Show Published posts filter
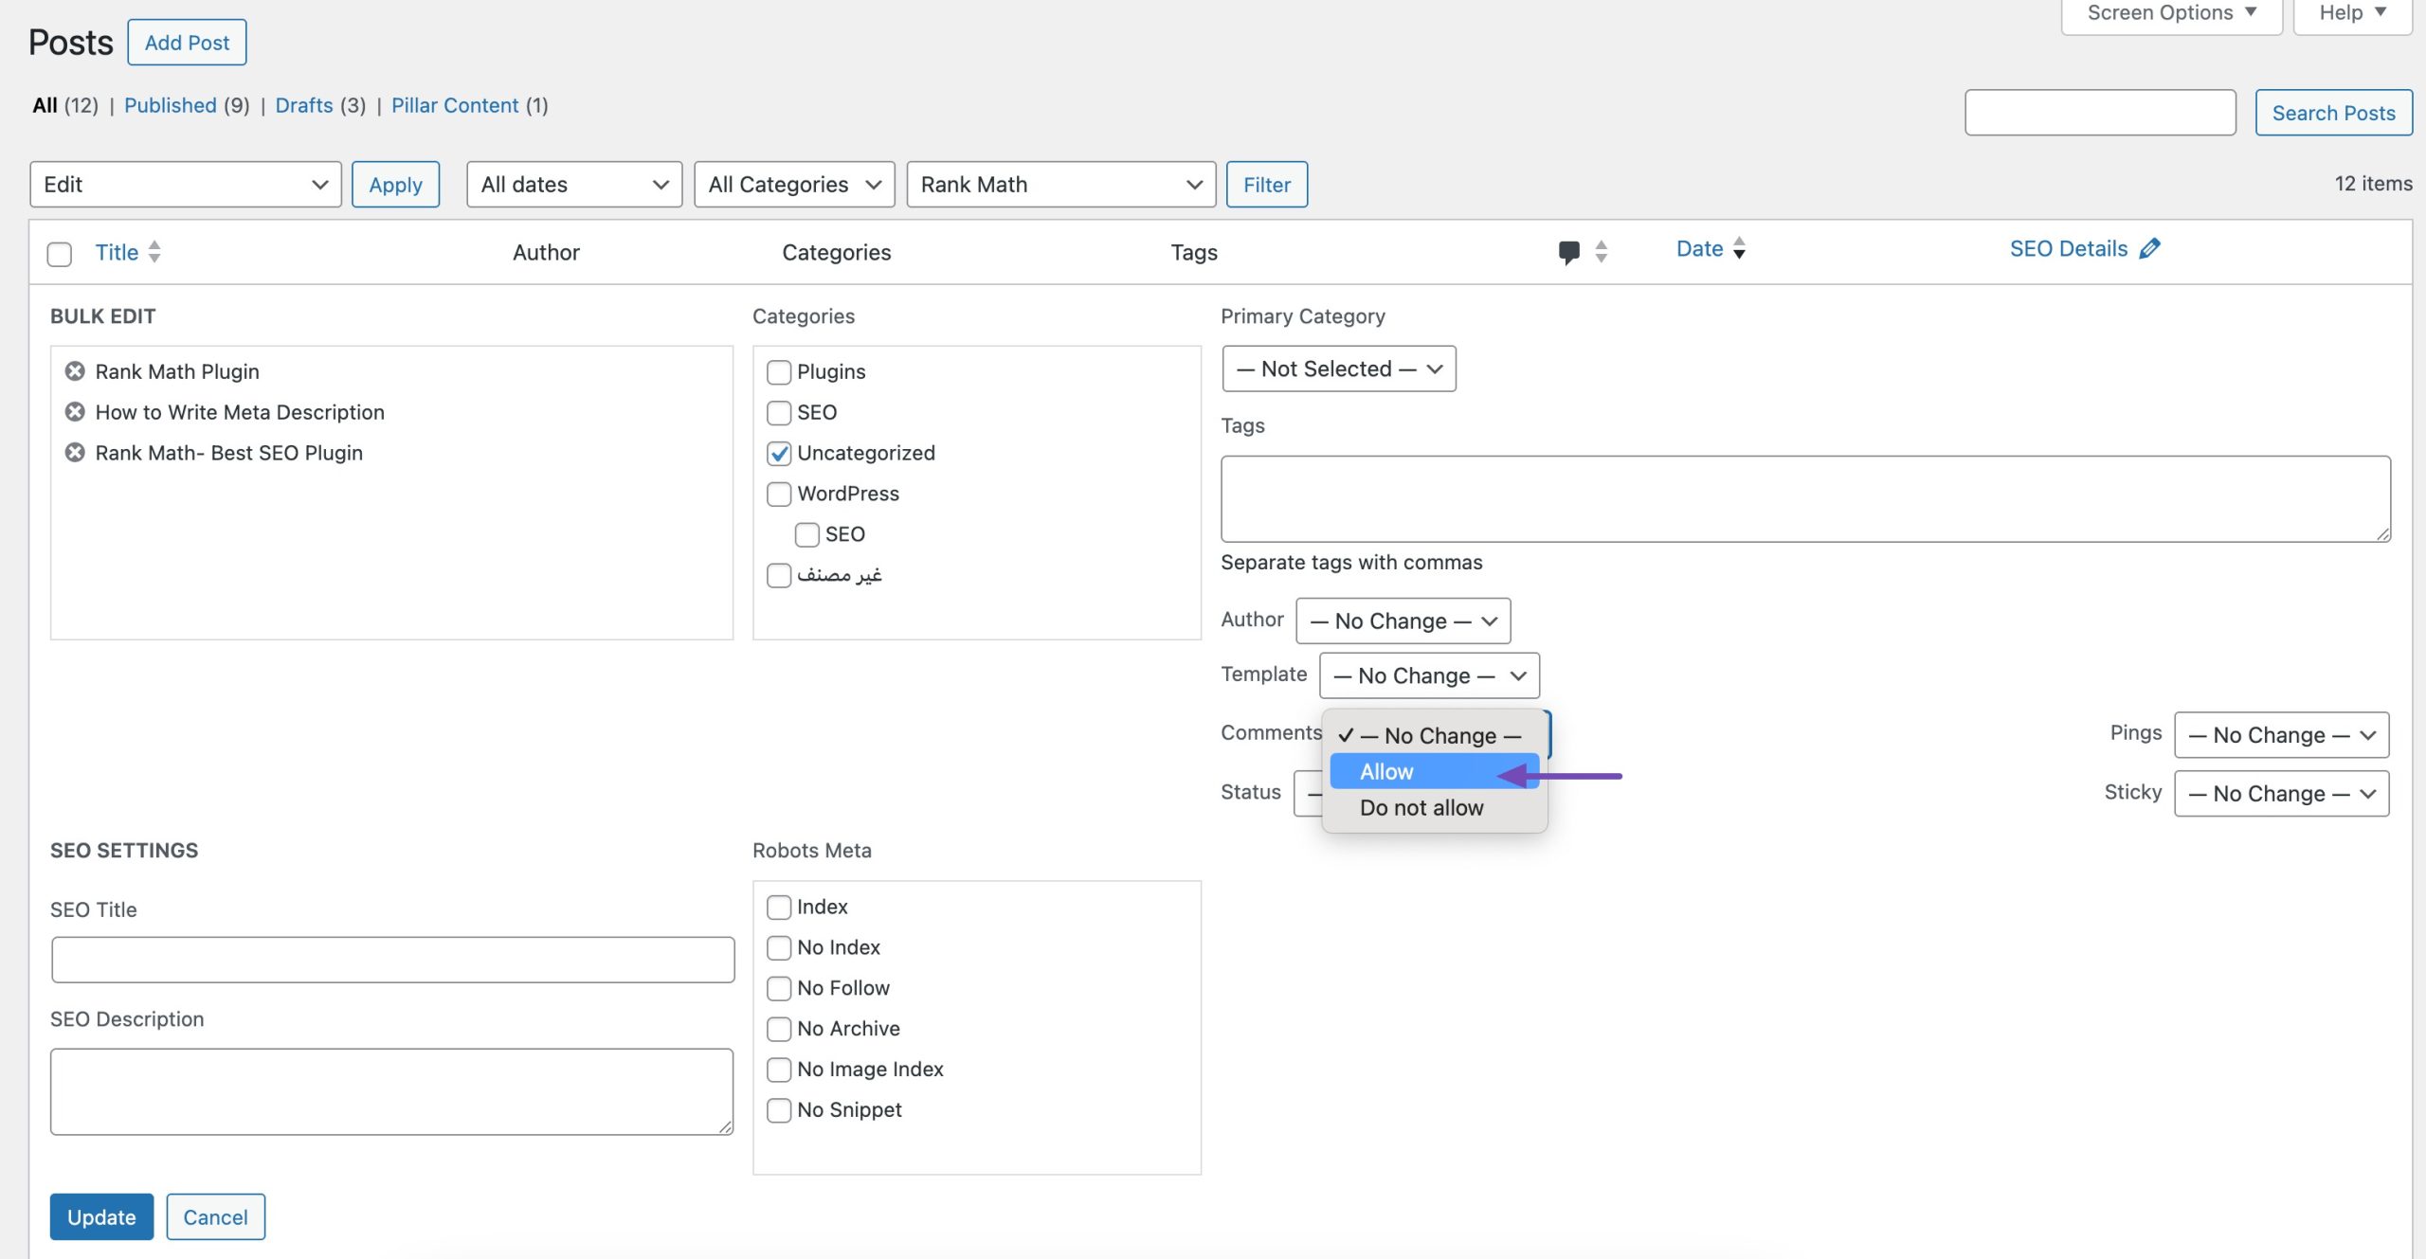The height and width of the screenshot is (1259, 2426). 171,105
